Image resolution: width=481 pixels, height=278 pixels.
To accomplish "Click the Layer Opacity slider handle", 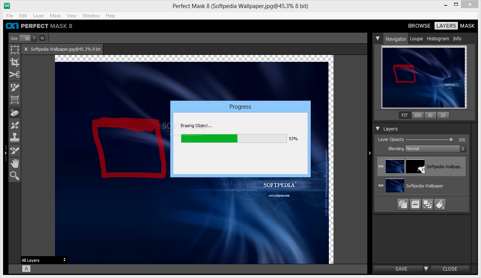I will point(451,139).
